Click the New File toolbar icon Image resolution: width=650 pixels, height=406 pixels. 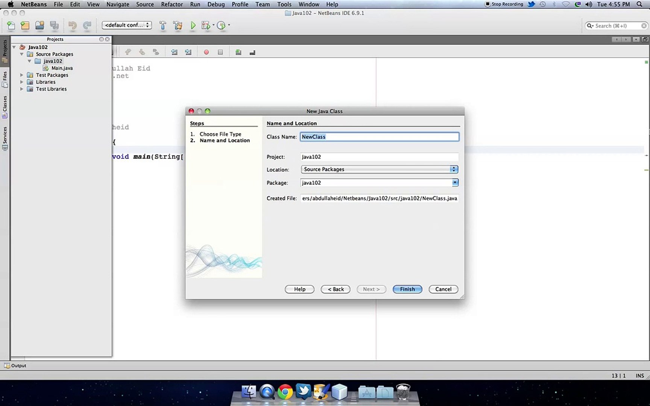pos(11,25)
